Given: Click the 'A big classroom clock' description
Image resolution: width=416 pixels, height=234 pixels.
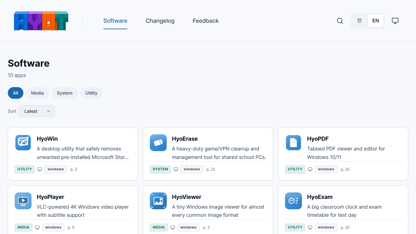Looking at the screenshot, I should 344,211.
